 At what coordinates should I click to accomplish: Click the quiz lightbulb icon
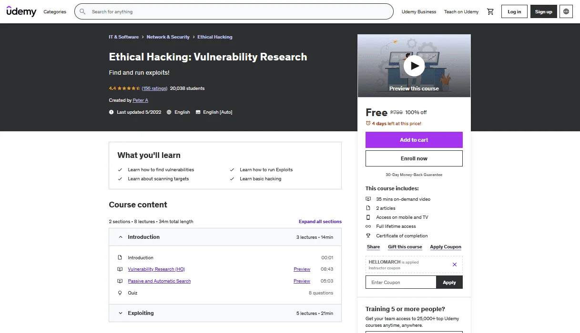click(120, 293)
